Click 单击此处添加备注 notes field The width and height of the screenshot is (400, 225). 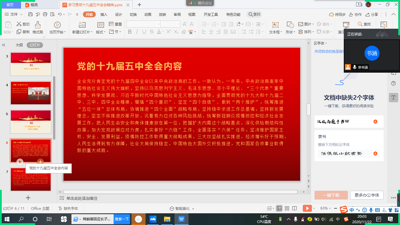(x=82, y=198)
